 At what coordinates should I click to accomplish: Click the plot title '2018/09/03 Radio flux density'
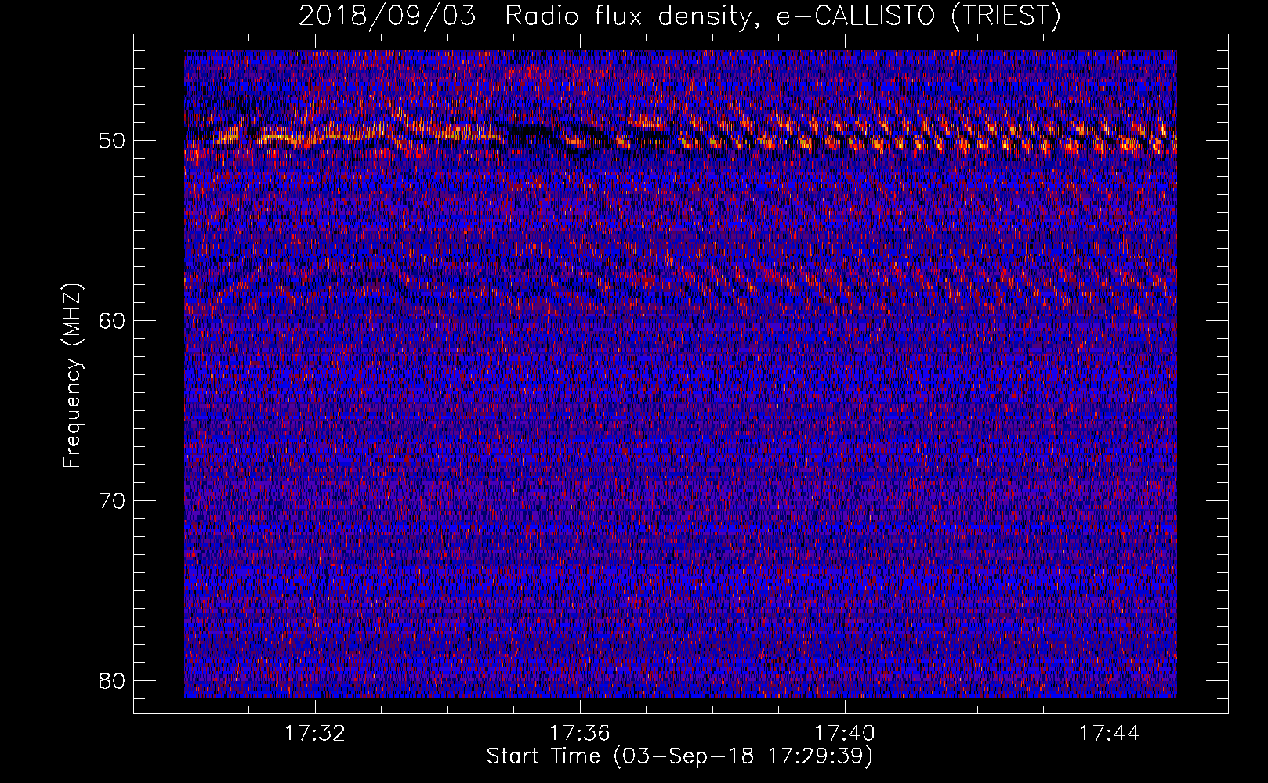click(x=679, y=16)
